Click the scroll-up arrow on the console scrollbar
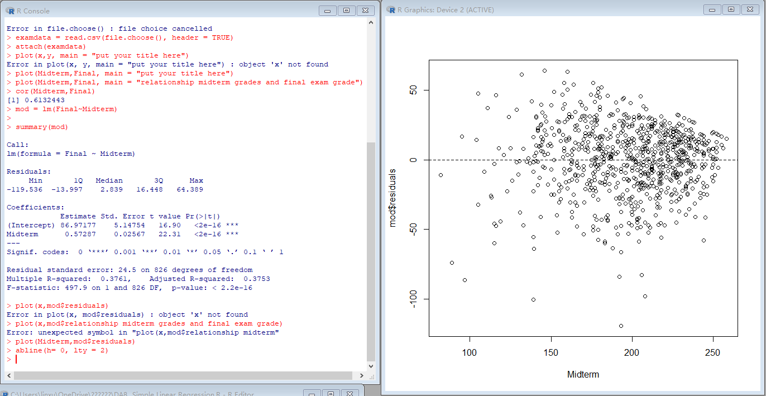Screen dimensions: 766x396 pyautogui.click(x=370, y=22)
